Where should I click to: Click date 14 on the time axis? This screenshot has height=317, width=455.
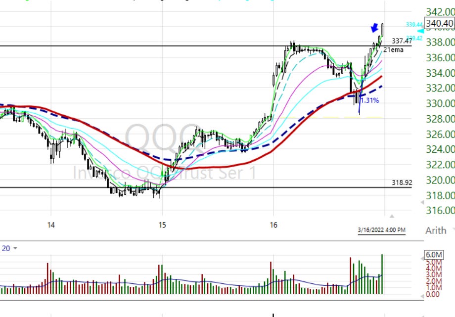pos(51,225)
